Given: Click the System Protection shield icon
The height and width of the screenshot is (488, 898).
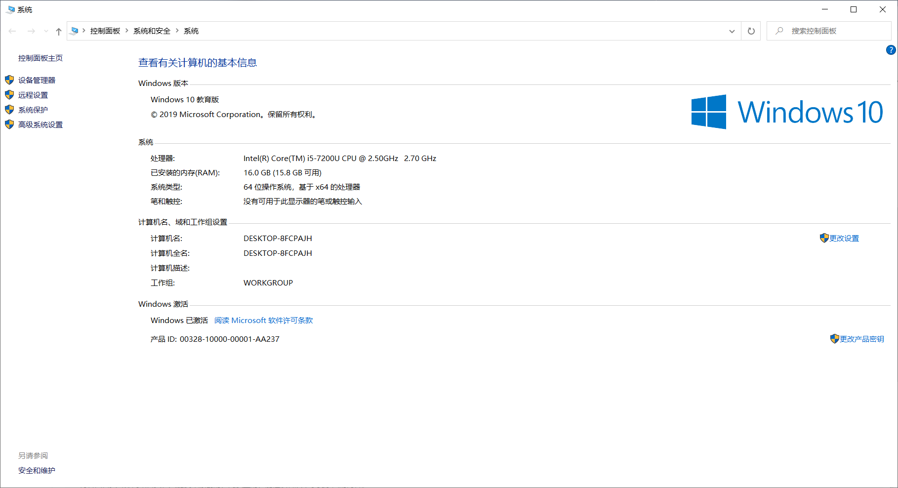Looking at the screenshot, I should [9, 110].
